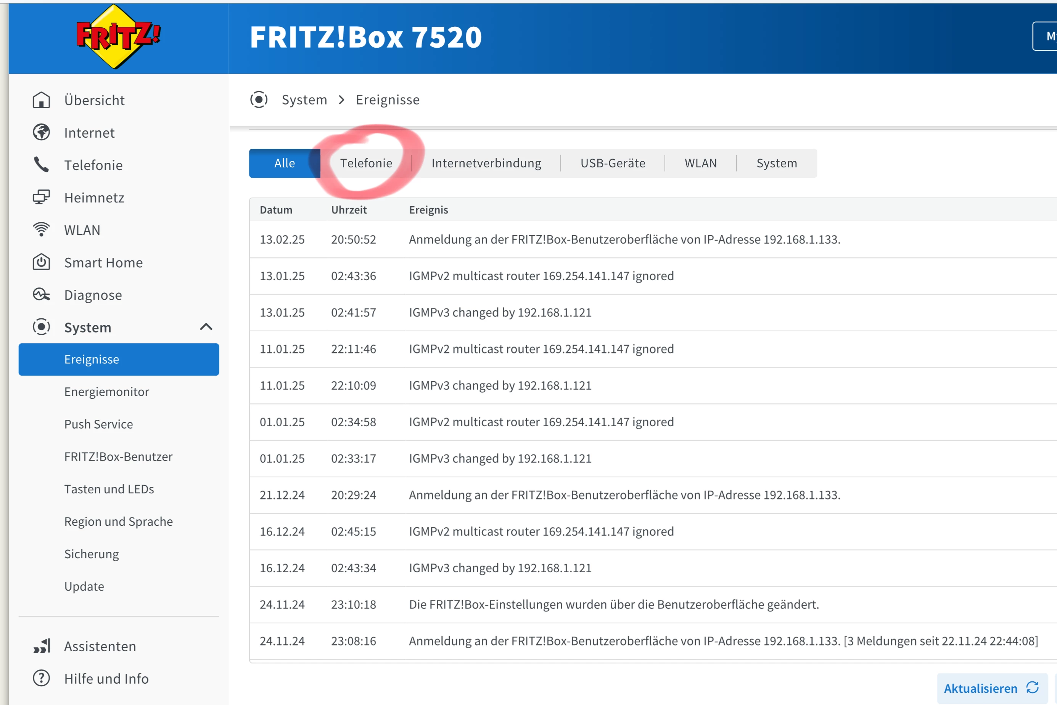Click the WLAN signal icon in sidebar
The height and width of the screenshot is (705, 1057).
click(x=41, y=230)
